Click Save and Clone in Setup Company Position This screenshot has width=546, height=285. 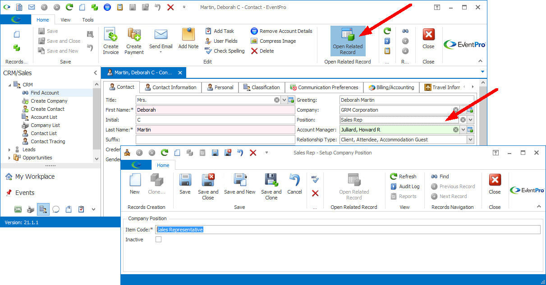271,187
